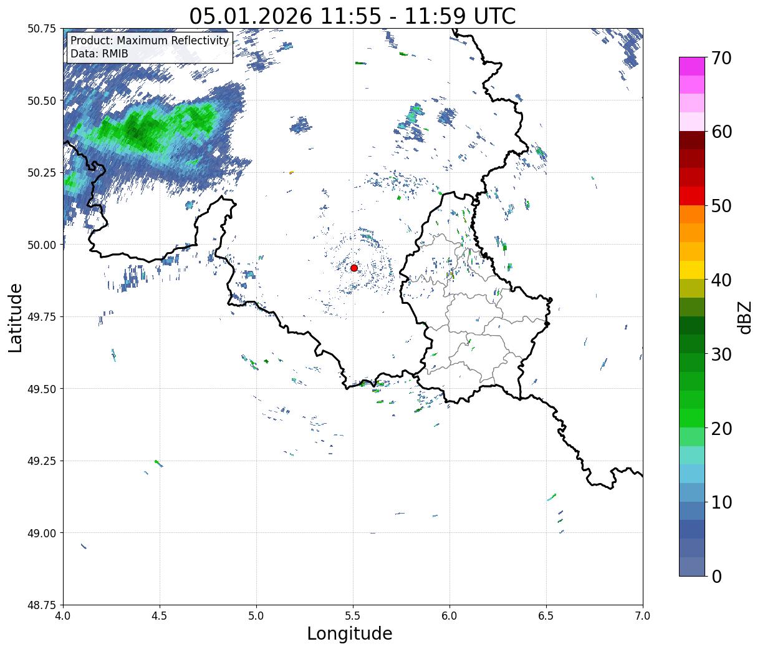Click the 50.75 latitude tick label
The height and width of the screenshot is (649, 760).
pos(42,29)
